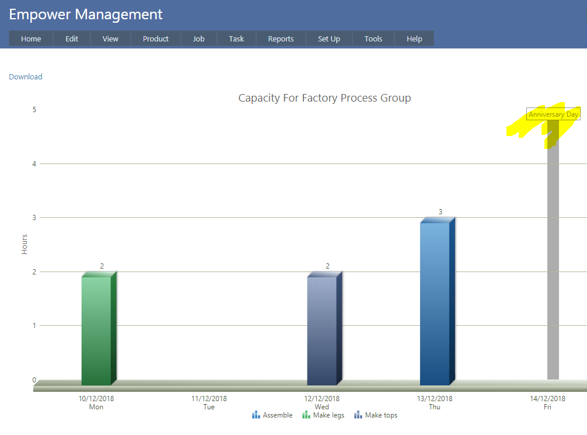Click the Help menu
The height and width of the screenshot is (435, 587).
click(x=414, y=39)
